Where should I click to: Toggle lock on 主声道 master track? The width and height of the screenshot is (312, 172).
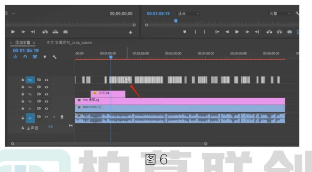(x=23, y=128)
